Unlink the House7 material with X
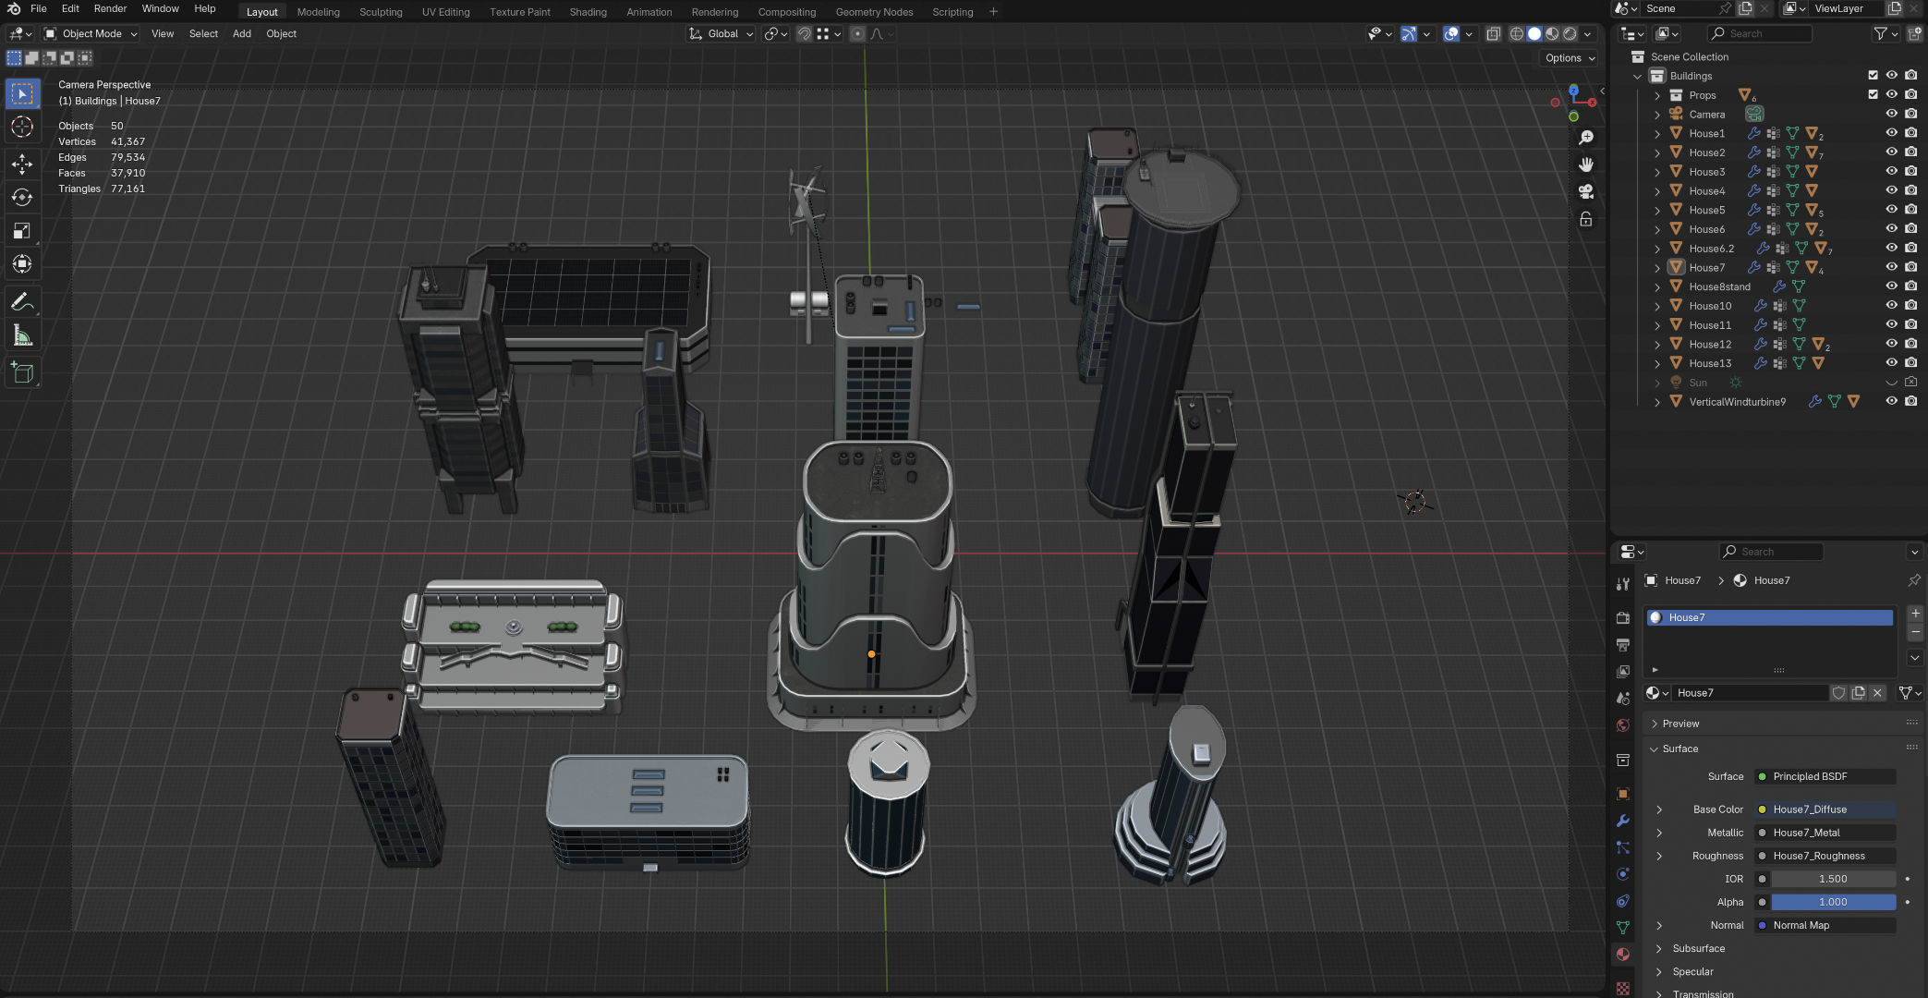Viewport: 1928px width, 998px height. pyautogui.click(x=1877, y=693)
